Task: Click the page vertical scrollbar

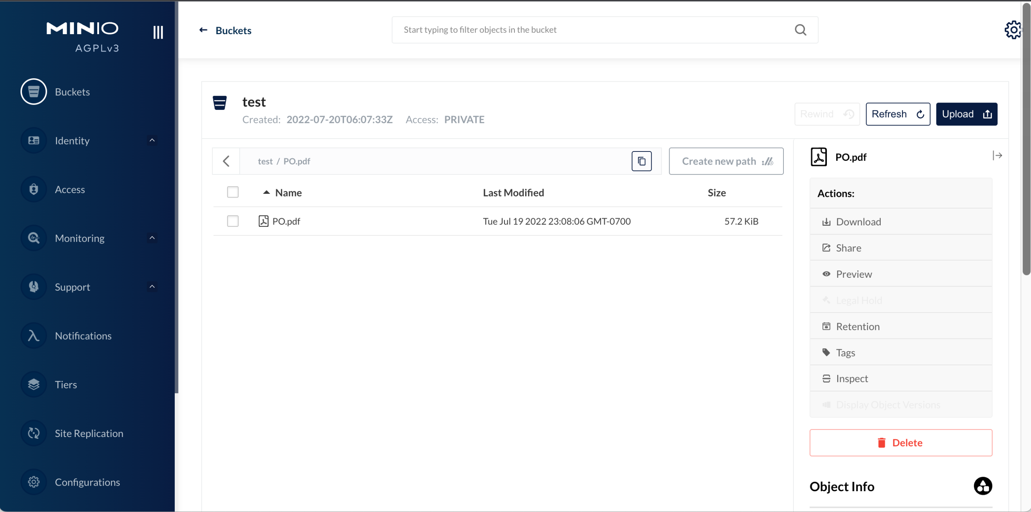Action: pyautogui.click(x=1026, y=140)
